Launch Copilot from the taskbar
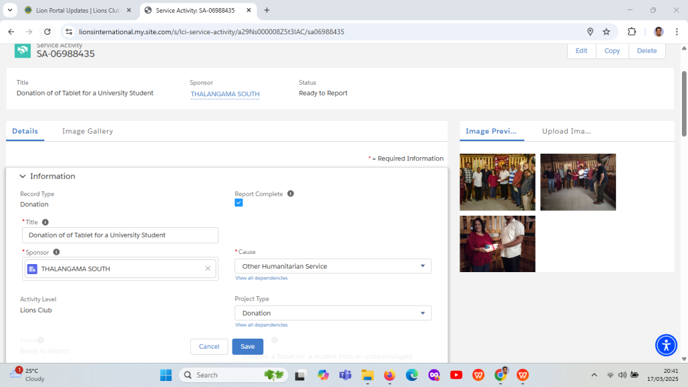This screenshot has width=688, height=387. [323, 375]
